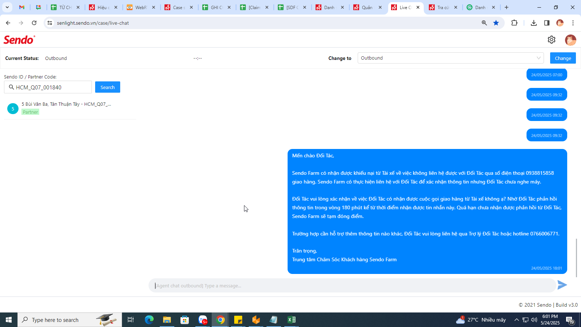Click the user avatar in Sendo header

570,40
